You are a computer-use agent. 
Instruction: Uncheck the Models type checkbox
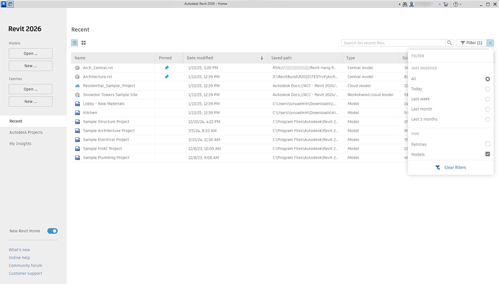coord(488,154)
